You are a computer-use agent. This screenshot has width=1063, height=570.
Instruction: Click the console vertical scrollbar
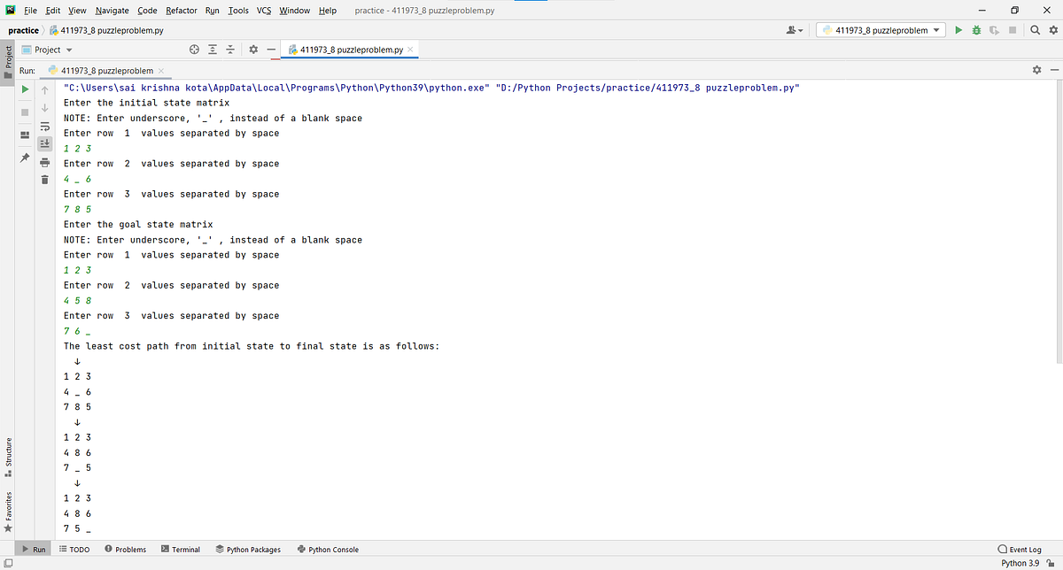point(1059,221)
